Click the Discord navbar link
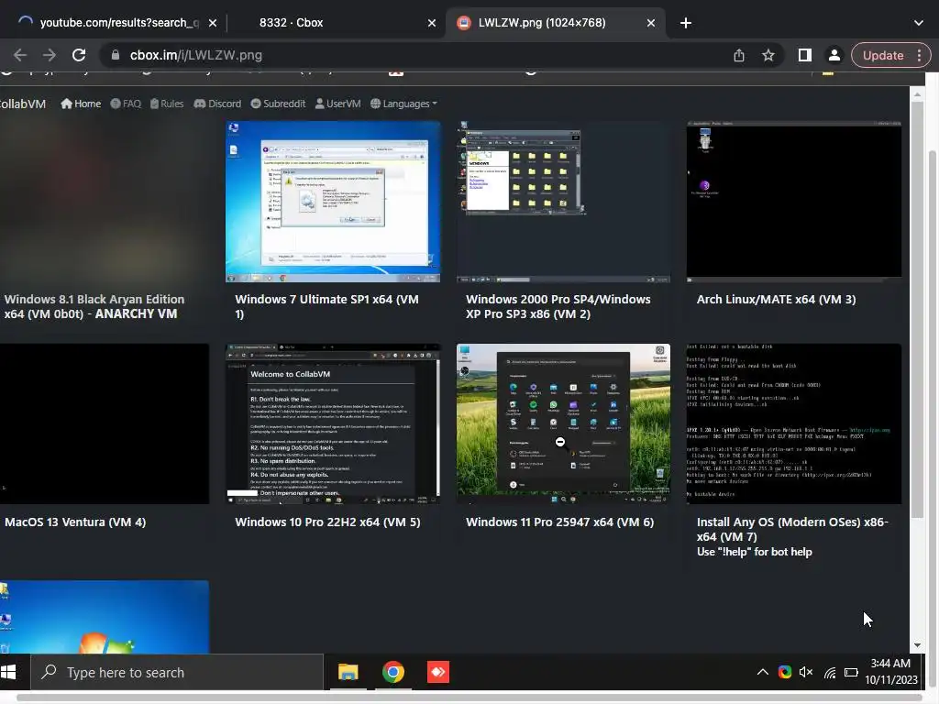This screenshot has width=939, height=704. coord(217,104)
